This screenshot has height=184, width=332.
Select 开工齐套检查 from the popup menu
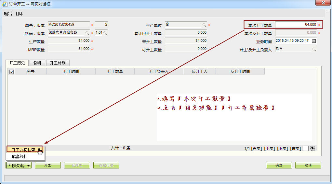point(25,149)
